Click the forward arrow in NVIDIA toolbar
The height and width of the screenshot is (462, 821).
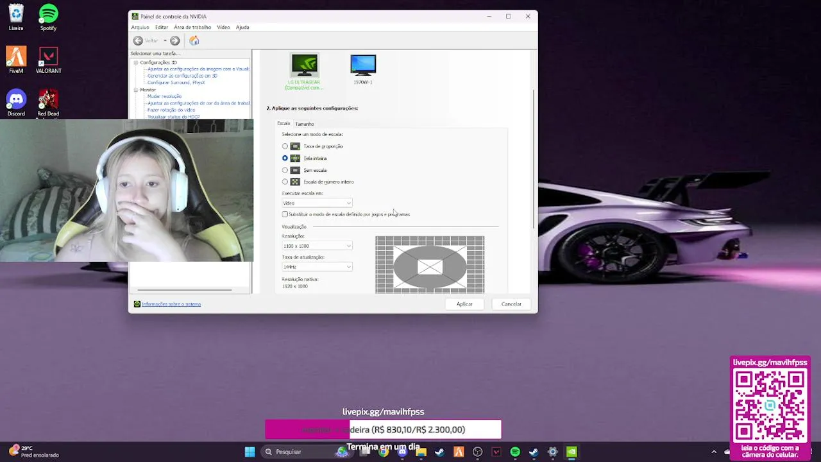(x=174, y=40)
